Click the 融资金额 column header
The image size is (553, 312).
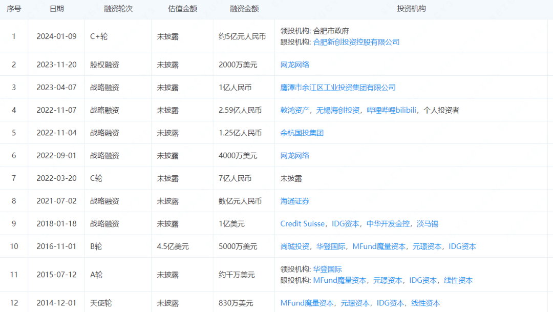(x=244, y=9)
